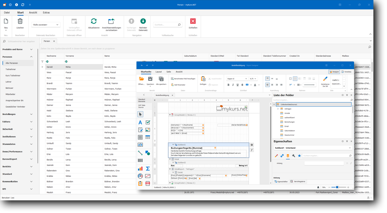Image resolution: width=387 pixels, height=213 pixels.
Task: Select the sparkline toolbox control
Action: pos(148,176)
